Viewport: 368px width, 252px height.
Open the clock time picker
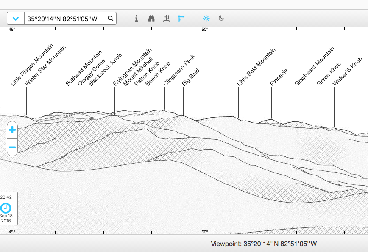point(6,208)
